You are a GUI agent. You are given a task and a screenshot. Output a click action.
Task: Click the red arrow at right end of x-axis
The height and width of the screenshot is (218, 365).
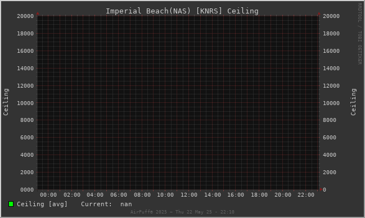(x=321, y=189)
